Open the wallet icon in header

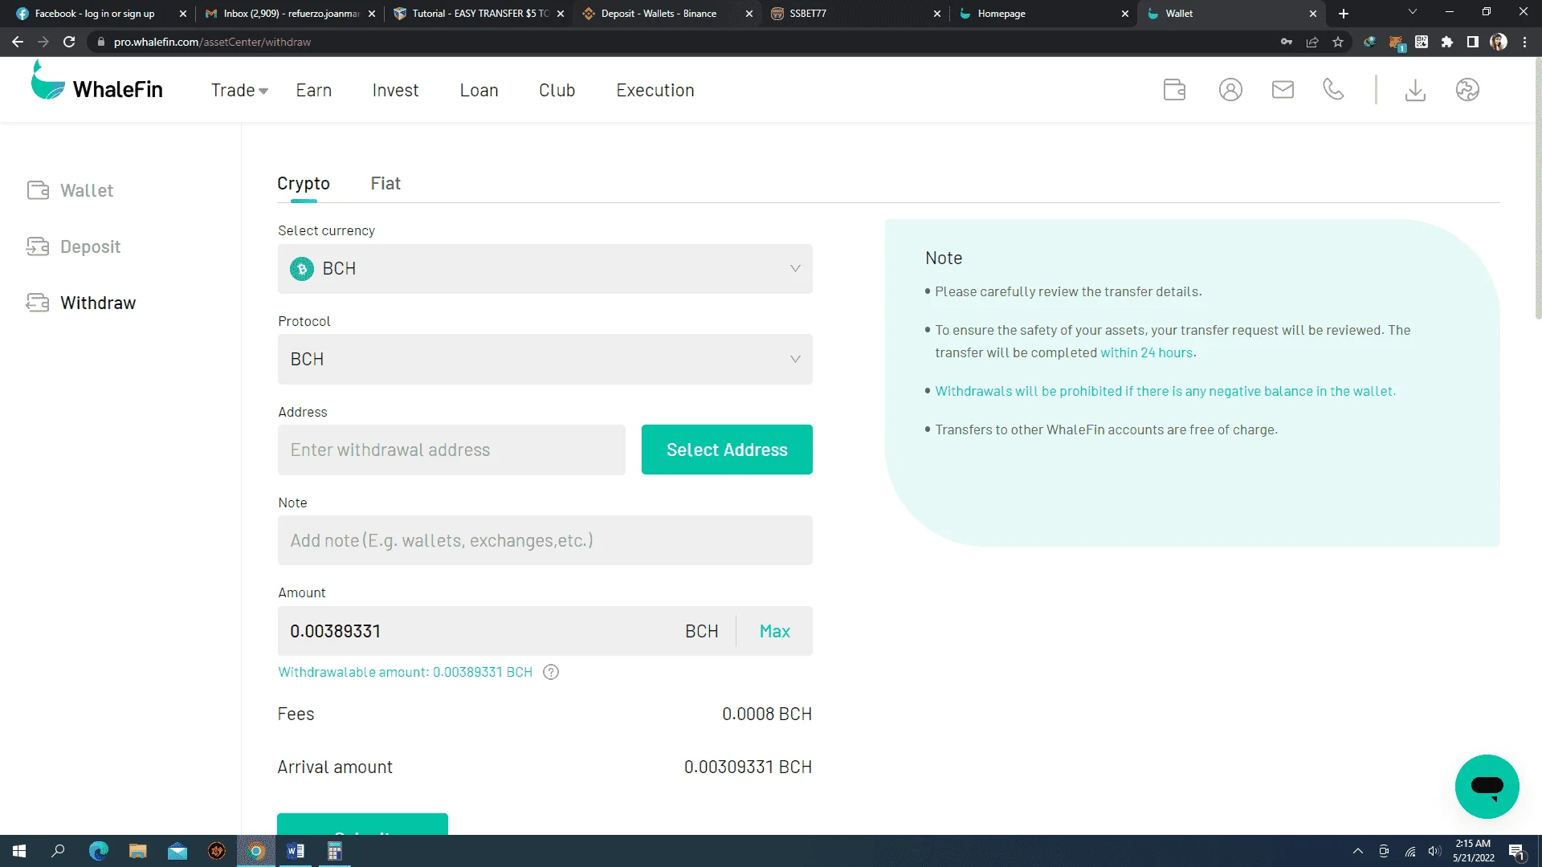click(x=1174, y=90)
